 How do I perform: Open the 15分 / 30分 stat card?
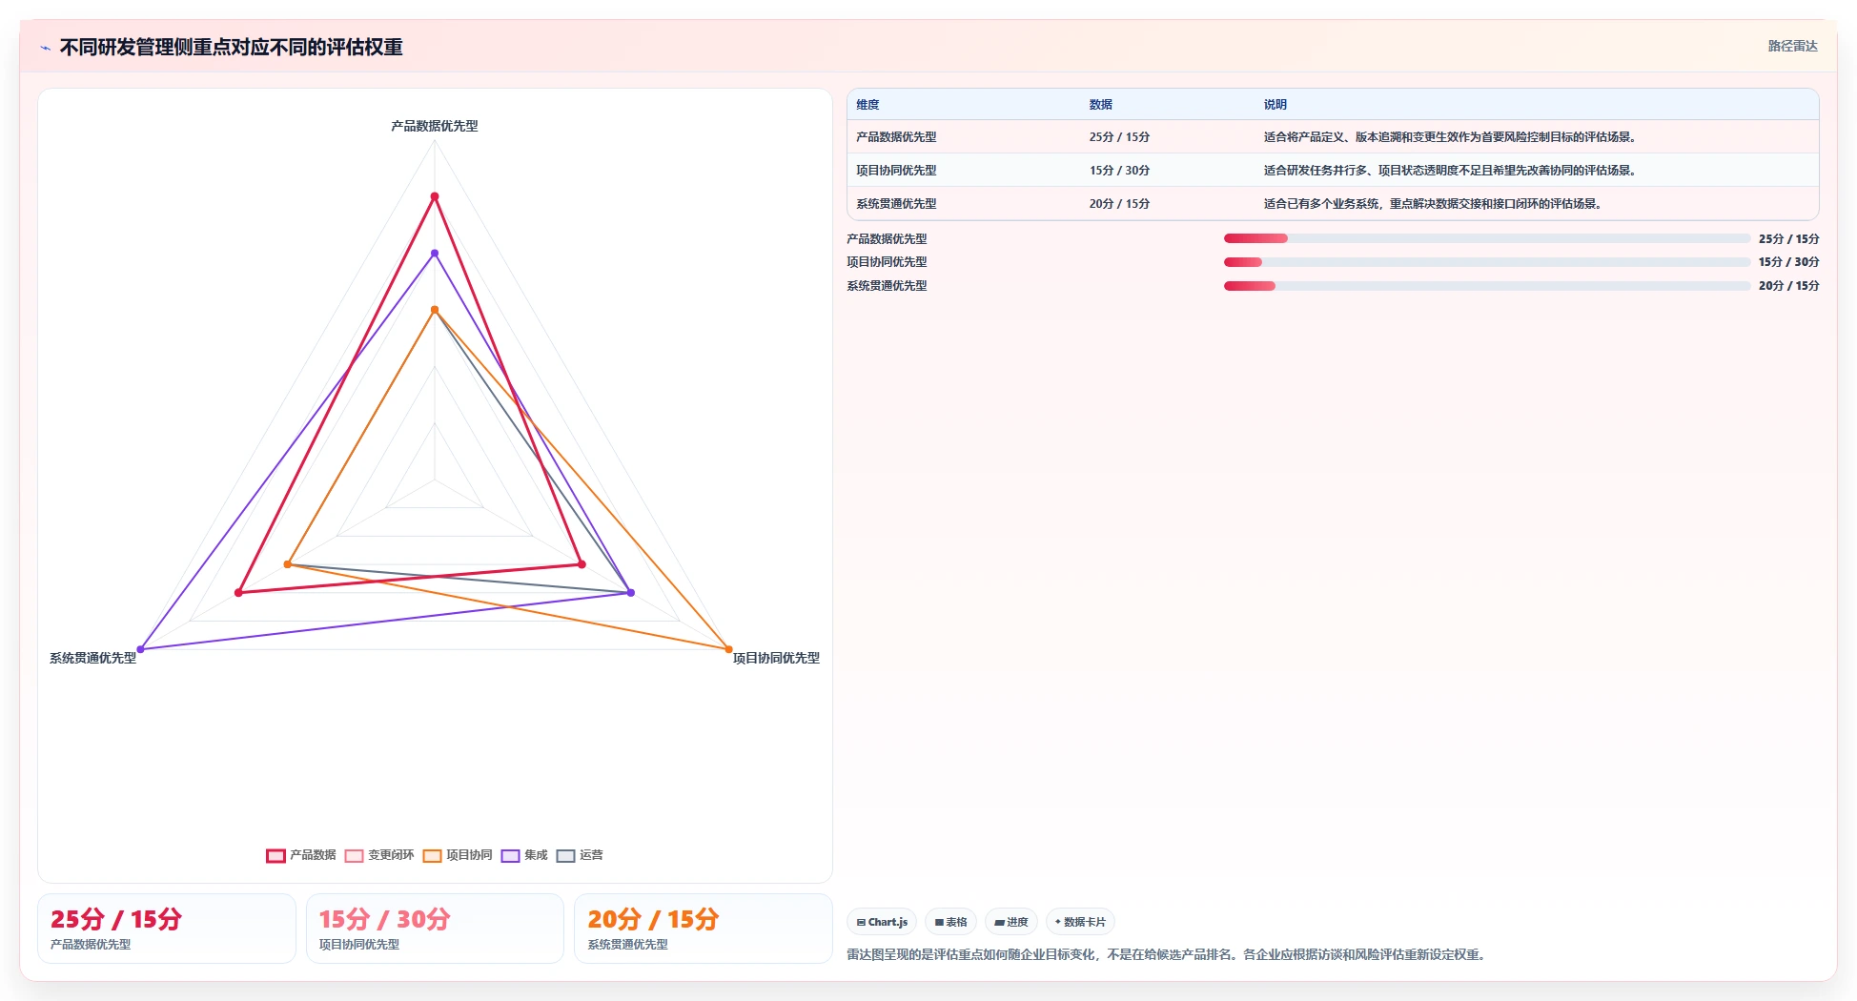pos(435,929)
